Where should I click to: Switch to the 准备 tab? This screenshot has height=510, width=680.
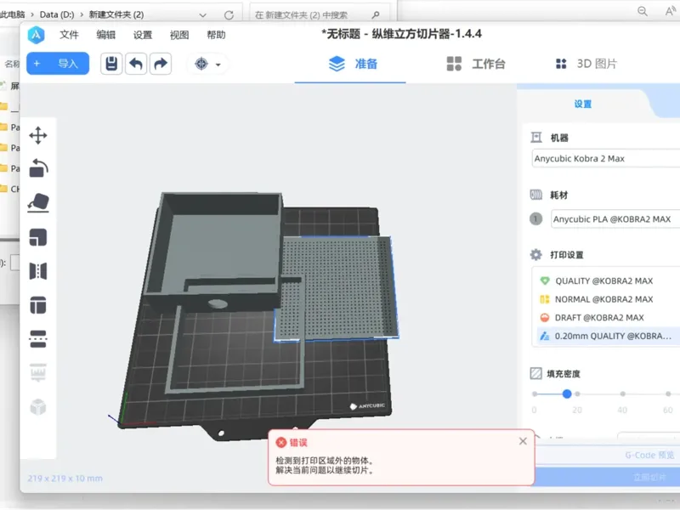pos(353,64)
